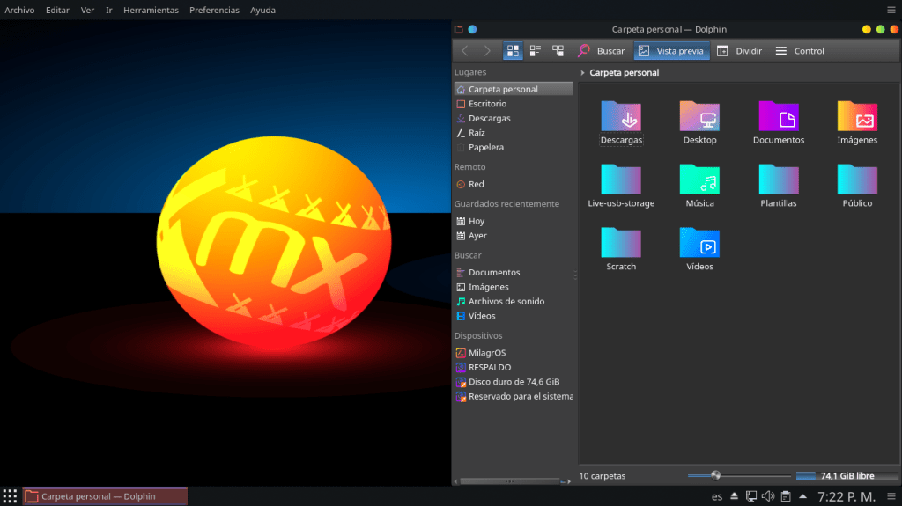Viewport: 902px width, 506px height.
Task: Toggle Vista previa previews
Action: pos(671,51)
